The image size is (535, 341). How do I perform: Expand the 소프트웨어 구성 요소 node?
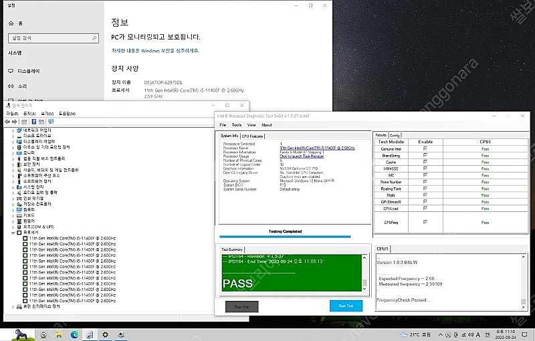pyautogui.click(x=13, y=176)
